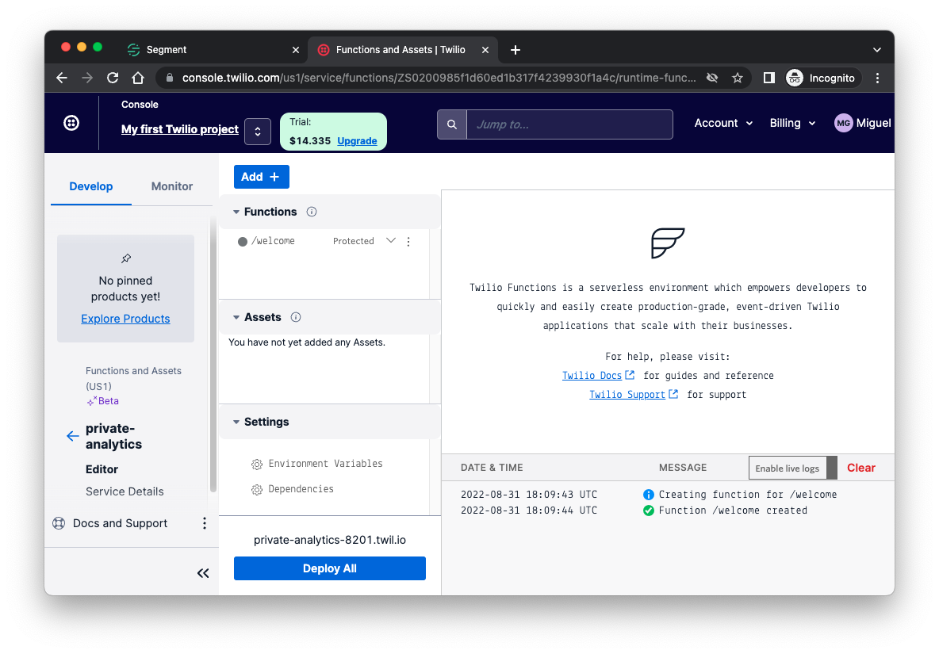The height and width of the screenshot is (654, 939).
Task: Click the Functions info icon
Action: (312, 212)
